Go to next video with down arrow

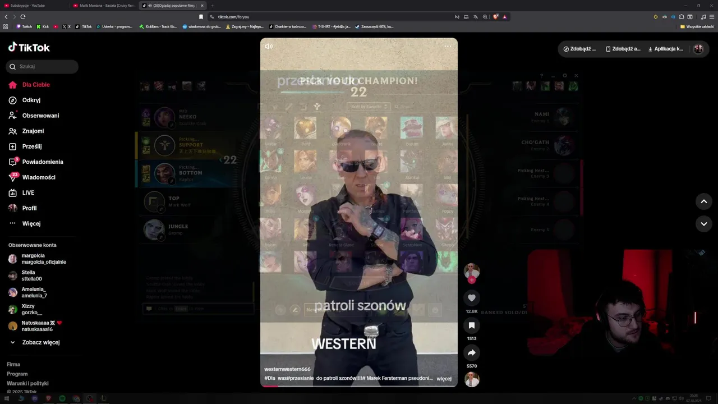tap(704, 224)
